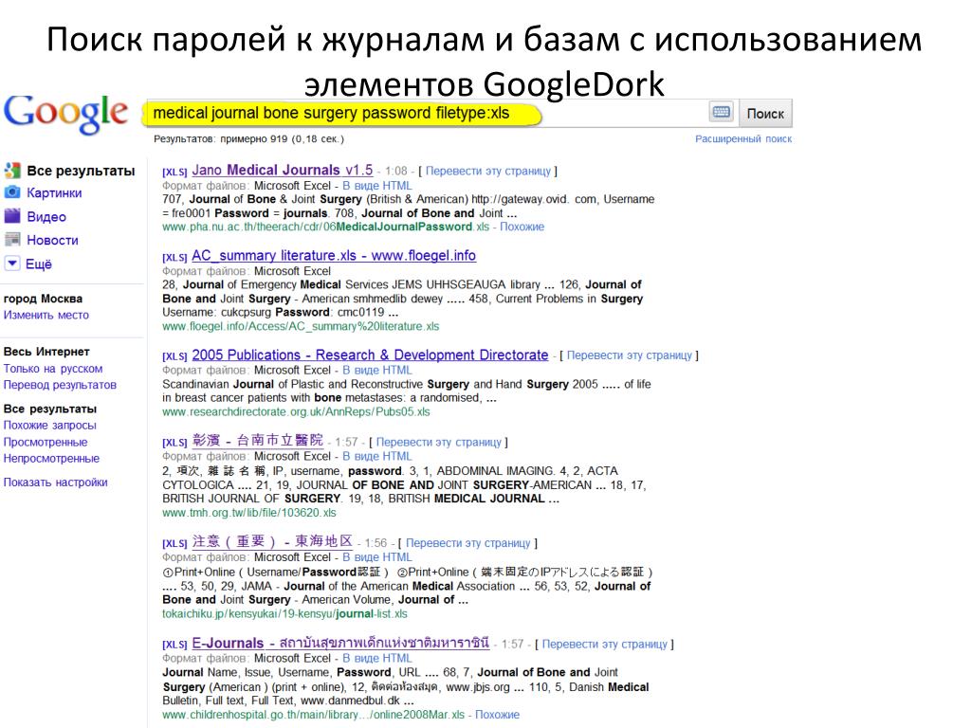Select Перевод результатов filter
Image resolution: width=971 pixels, height=728 pixels.
pos(60,385)
